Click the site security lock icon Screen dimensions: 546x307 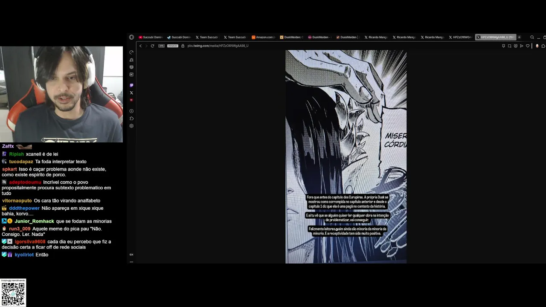(183, 46)
